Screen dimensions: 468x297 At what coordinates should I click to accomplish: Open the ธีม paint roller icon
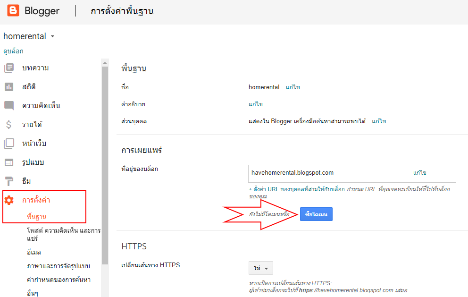[x=9, y=181]
